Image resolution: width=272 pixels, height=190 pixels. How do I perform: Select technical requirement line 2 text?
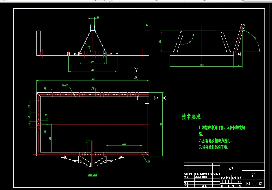click(215, 141)
